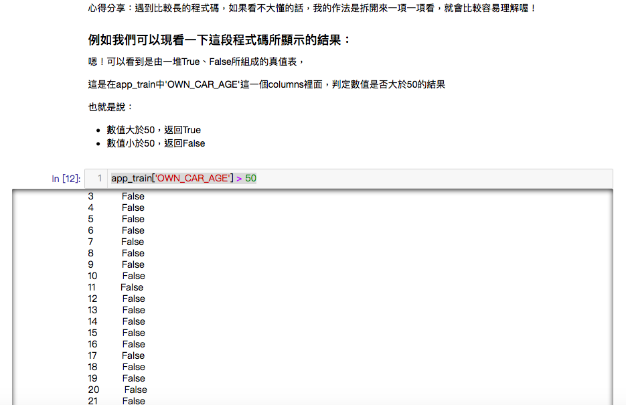This screenshot has width=626, height=405.
Task: Click output row 18 False
Action: [116, 367]
